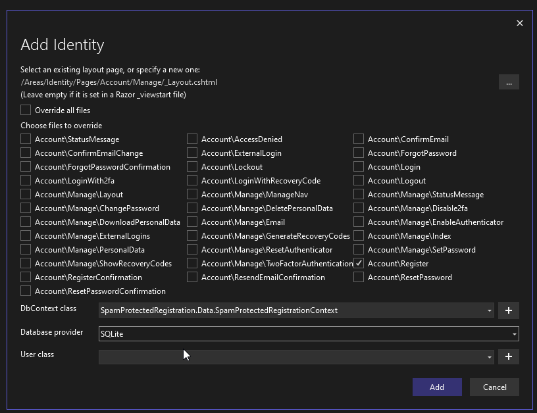The width and height of the screenshot is (537, 413).
Task: Close the Add Identity dialog
Action: coord(519,23)
